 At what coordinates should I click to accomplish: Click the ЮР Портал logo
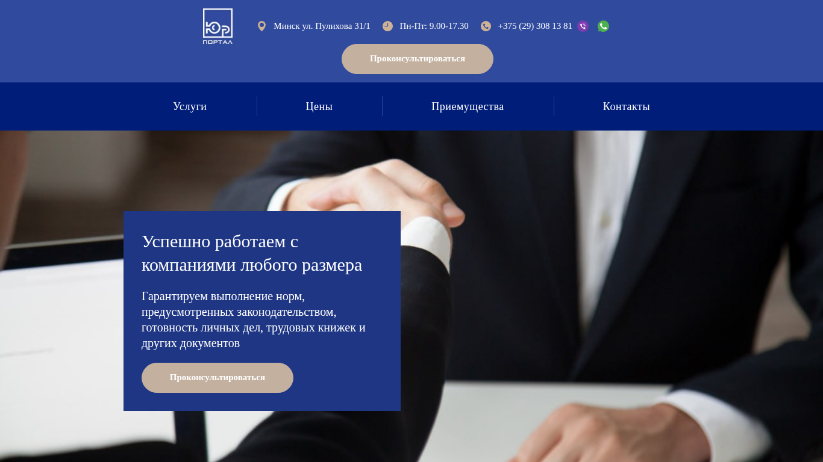pyautogui.click(x=217, y=26)
